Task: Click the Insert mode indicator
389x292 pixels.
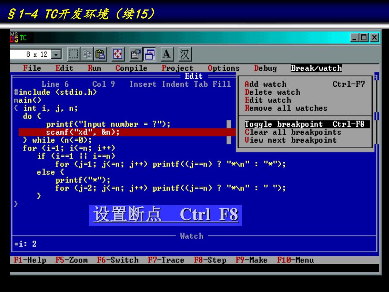Action: coord(143,84)
